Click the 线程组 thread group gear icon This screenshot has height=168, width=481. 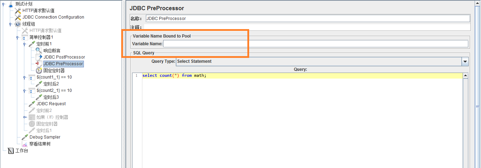pyautogui.click(x=18, y=24)
